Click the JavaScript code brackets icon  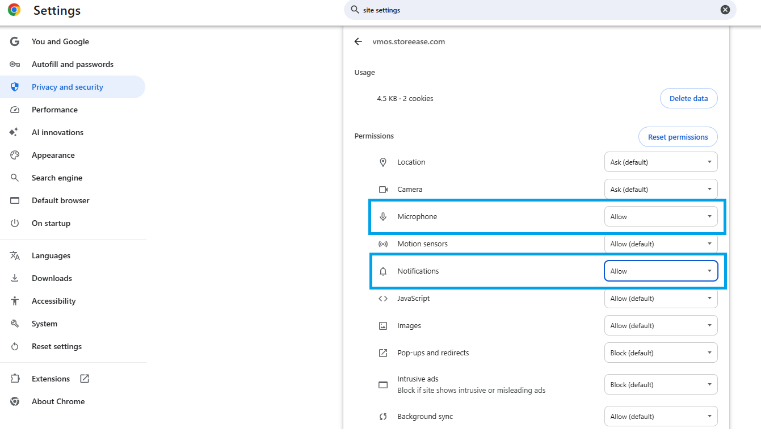383,298
